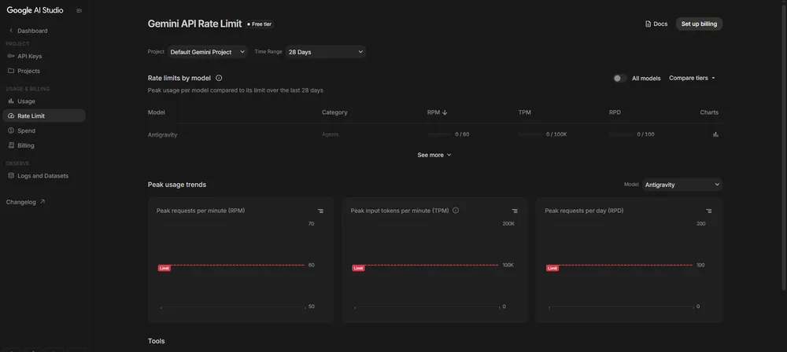Open the Usage page in the sidebar
Image resolution: width=787 pixels, height=352 pixels.
(26, 101)
